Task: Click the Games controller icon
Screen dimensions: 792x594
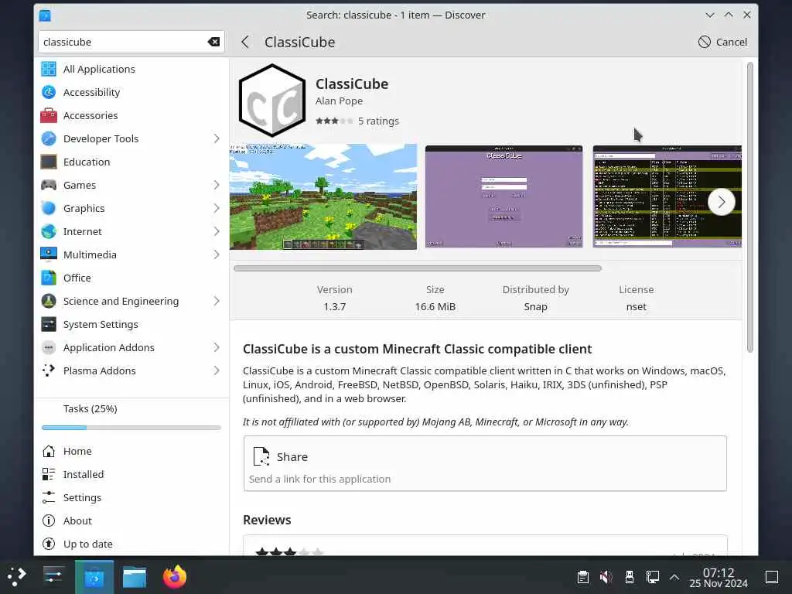Action: coord(49,186)
